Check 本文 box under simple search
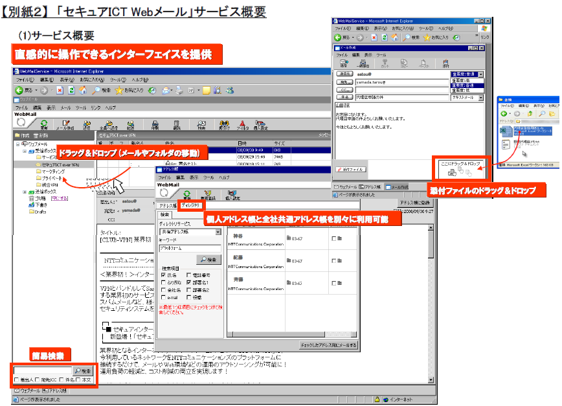Viewport: 562px width, 406px height. [78, 380]
